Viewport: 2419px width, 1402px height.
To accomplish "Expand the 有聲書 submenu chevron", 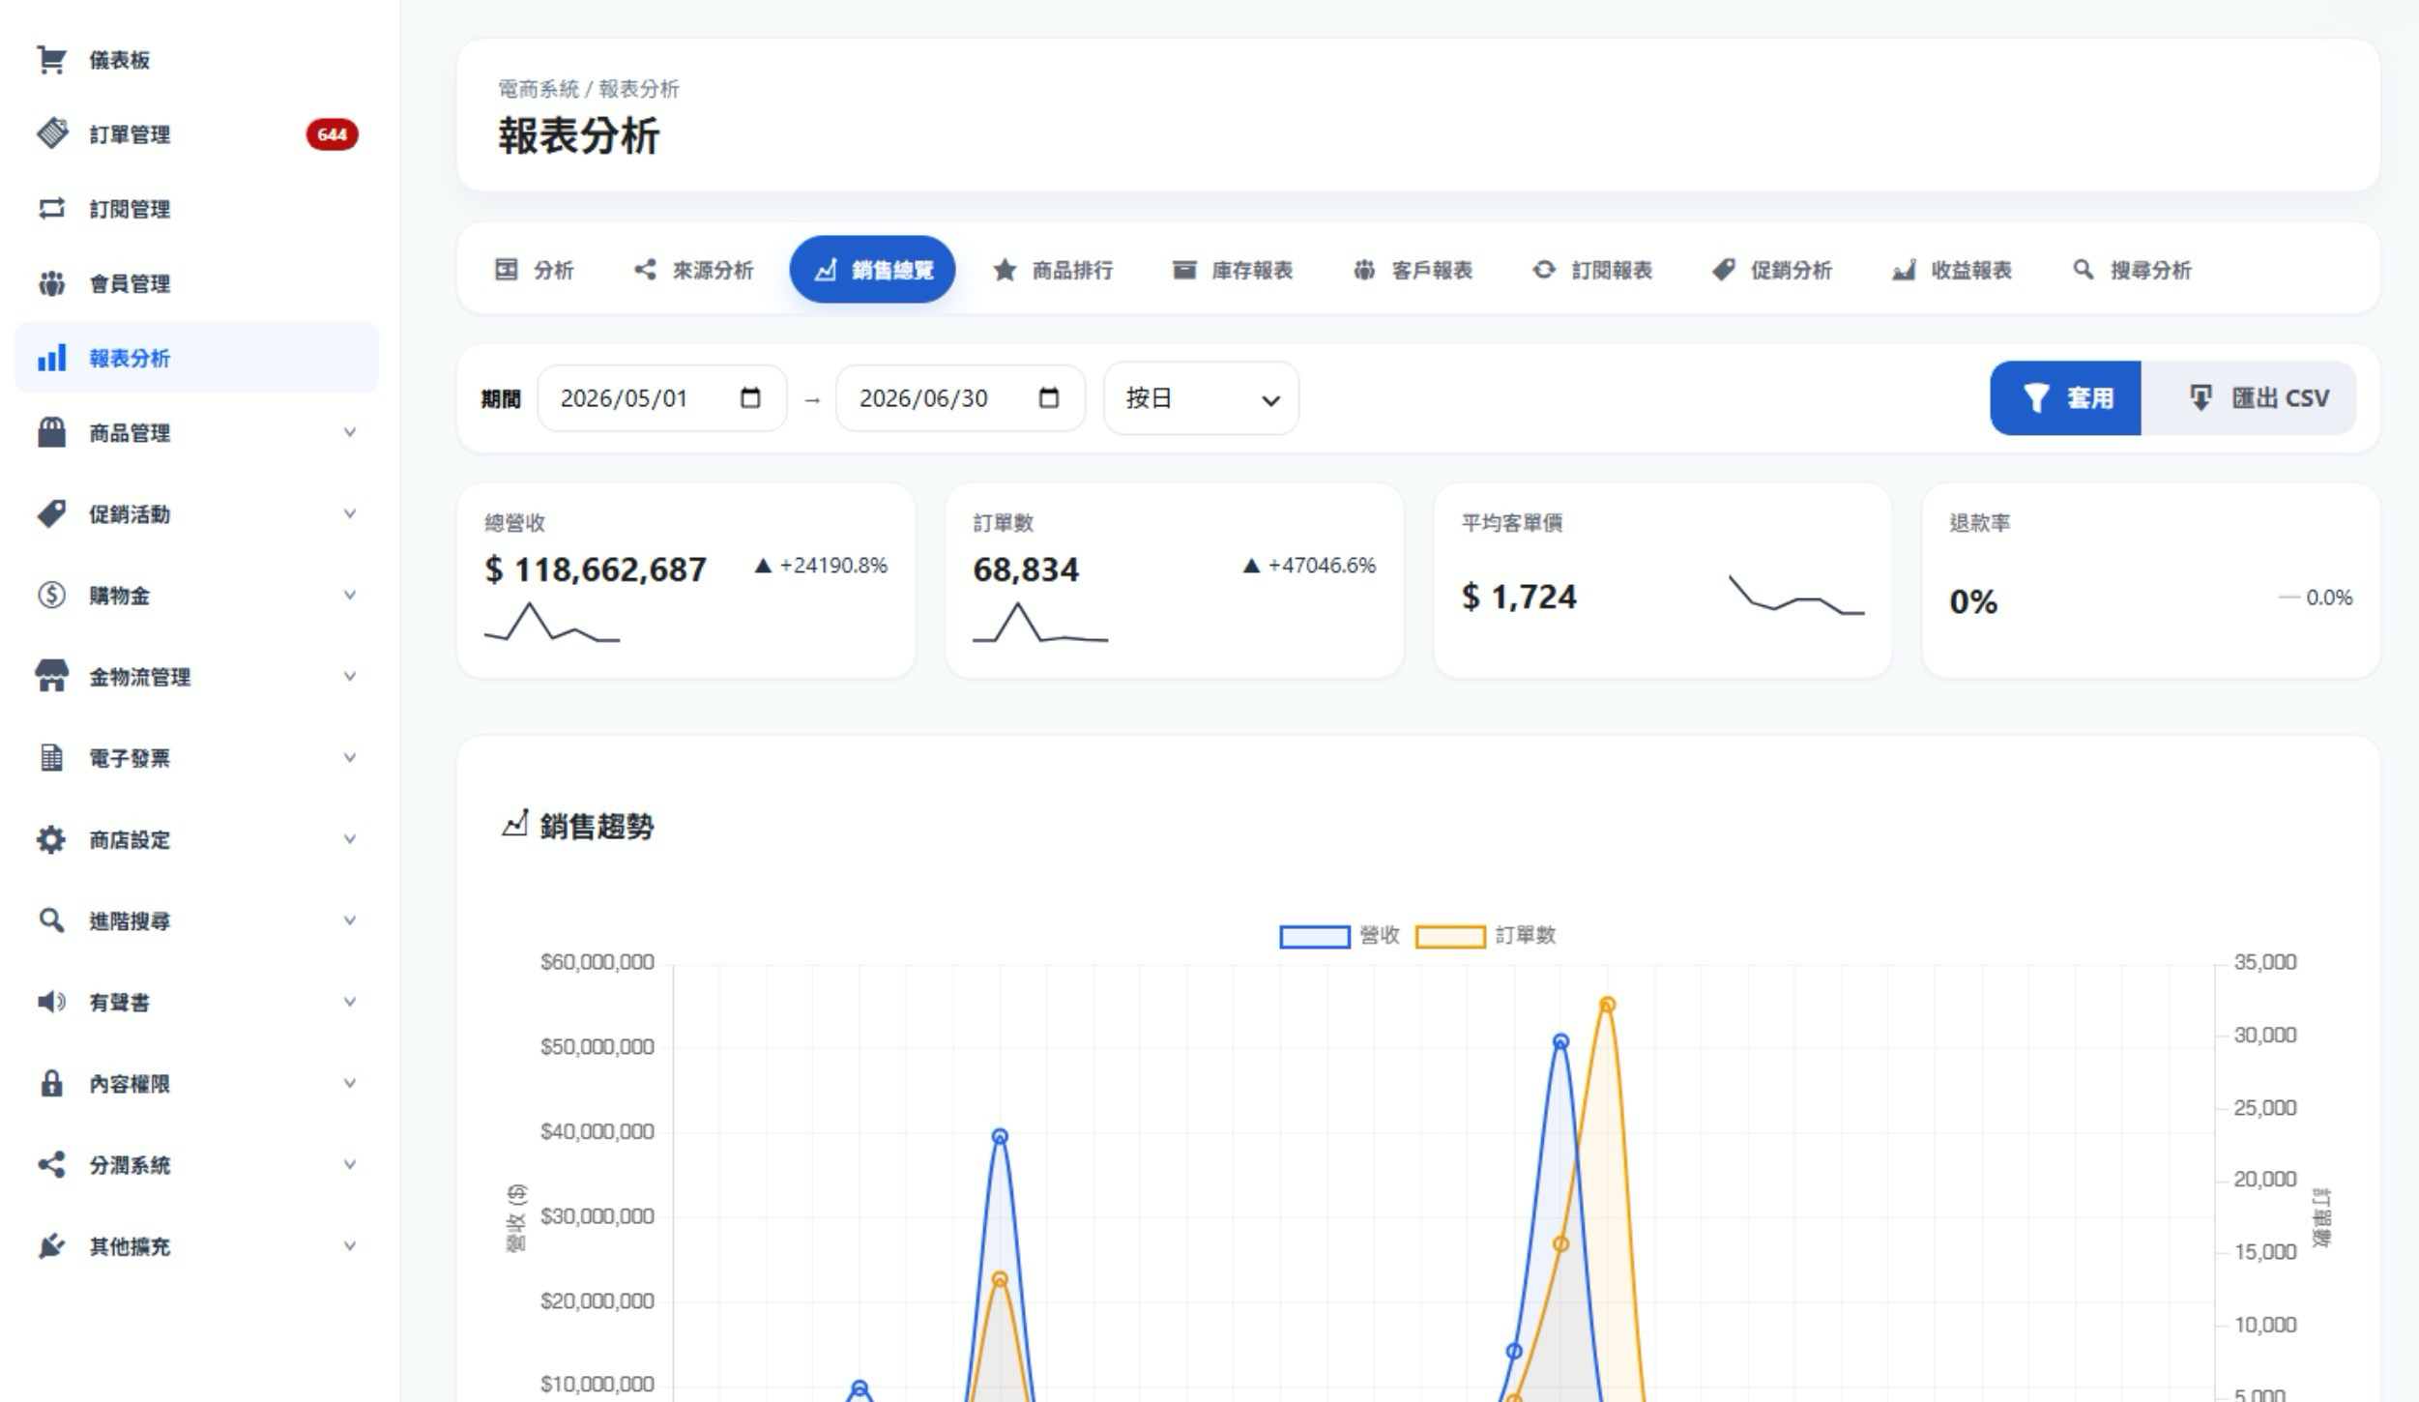I will (x=350, y=1002).
